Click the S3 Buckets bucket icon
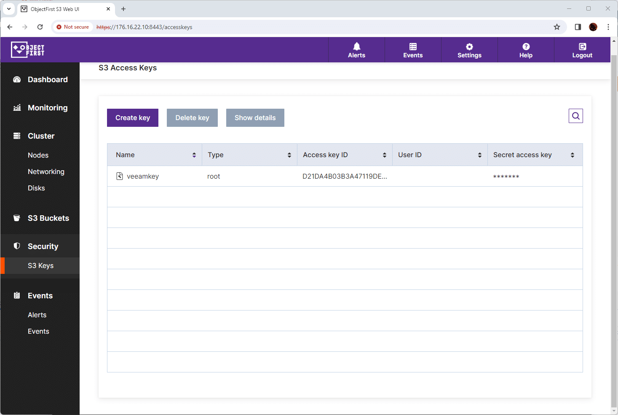Screen dimensions: 618x415 point(17,218)
